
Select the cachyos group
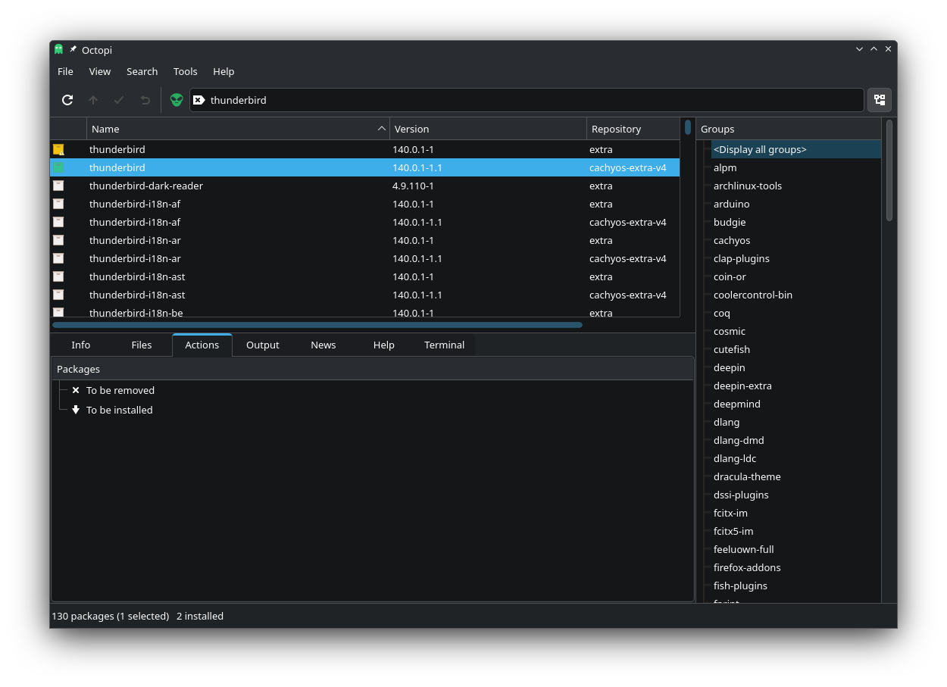tap(732, 240)
